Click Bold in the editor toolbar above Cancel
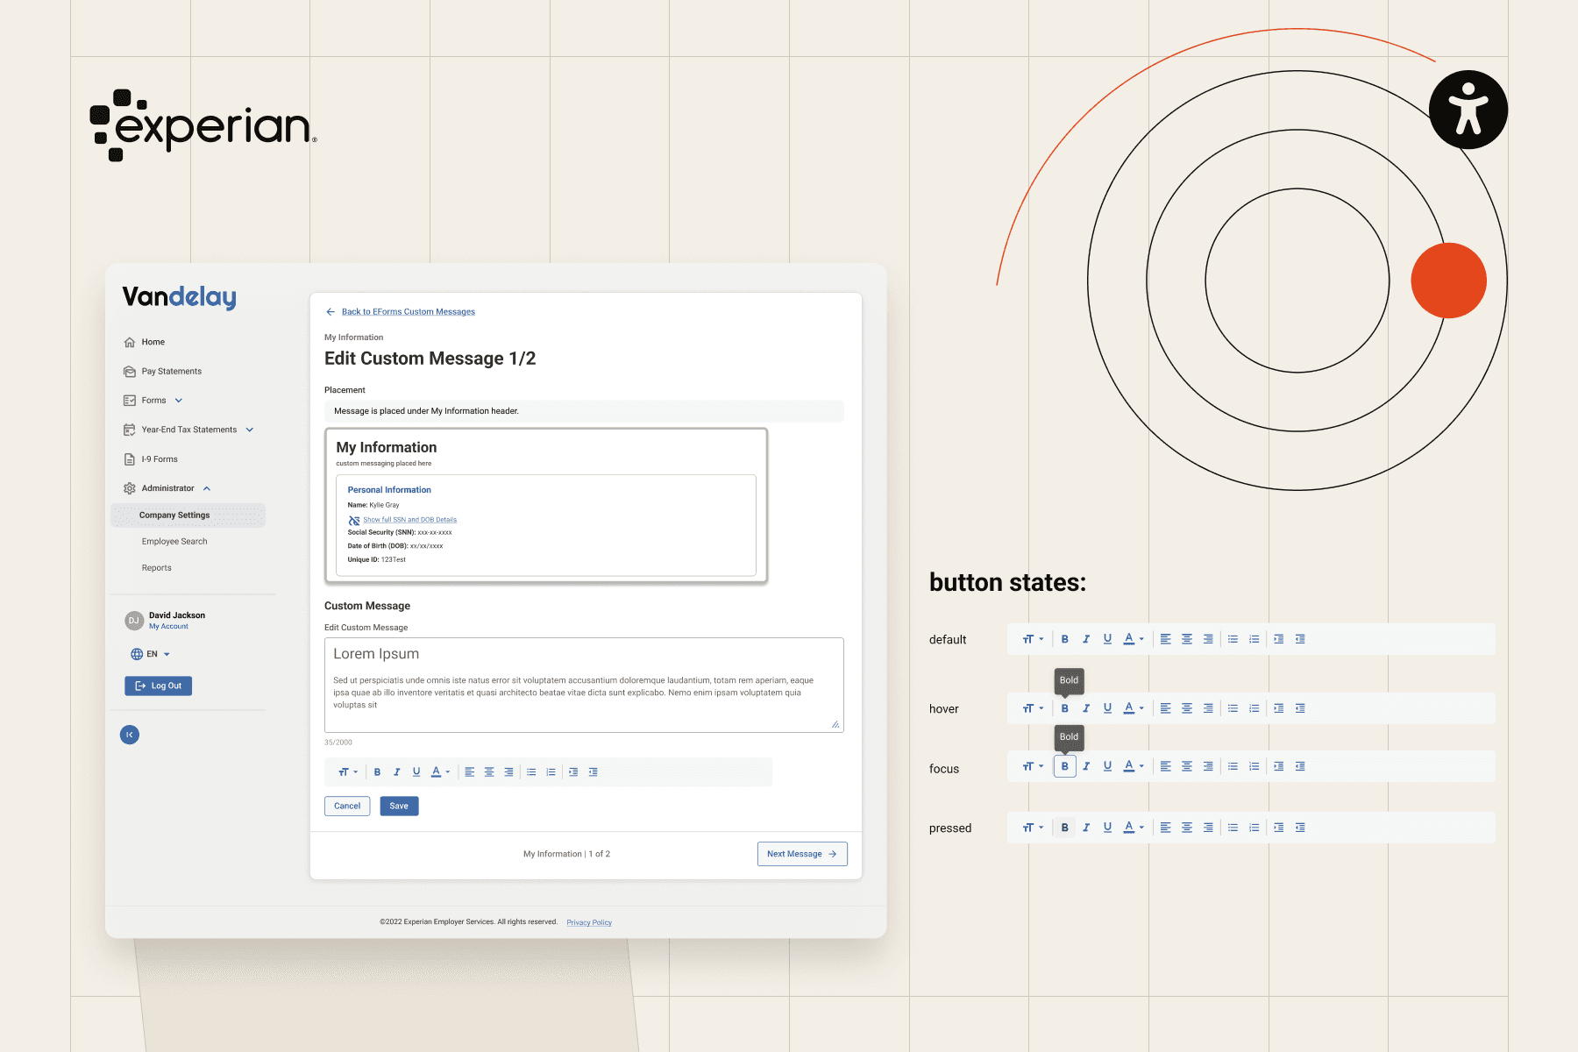This screenshot has height=1052, width=1578. click(377, 772)
